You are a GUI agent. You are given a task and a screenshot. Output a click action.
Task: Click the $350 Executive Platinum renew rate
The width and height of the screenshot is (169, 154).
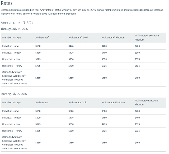click(x=137, y=52)
